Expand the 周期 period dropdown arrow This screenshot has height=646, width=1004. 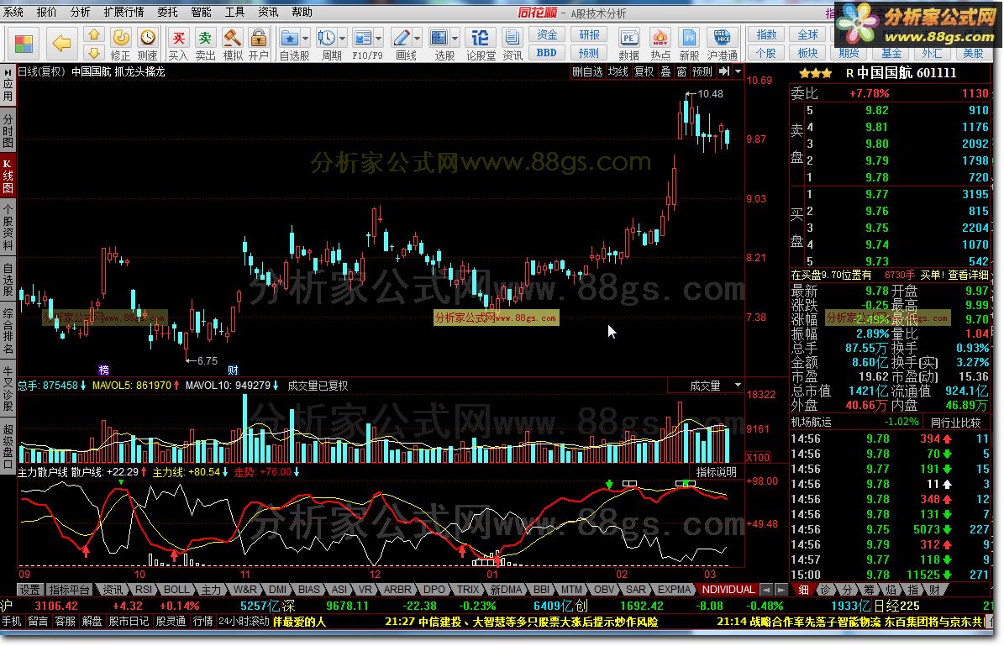click(342, 39)
